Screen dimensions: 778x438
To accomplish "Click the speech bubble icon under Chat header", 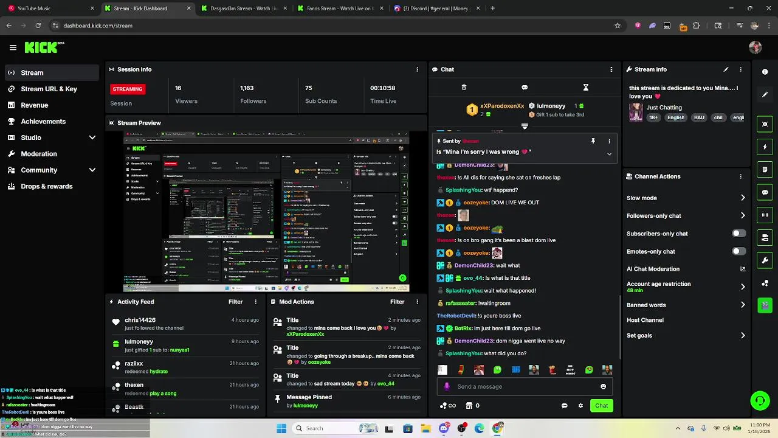I will point(525,88).
